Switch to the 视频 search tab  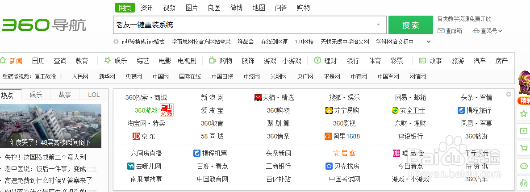(x=169, y=8)
